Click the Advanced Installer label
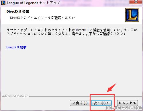143x111 pixels. [15, 96]
